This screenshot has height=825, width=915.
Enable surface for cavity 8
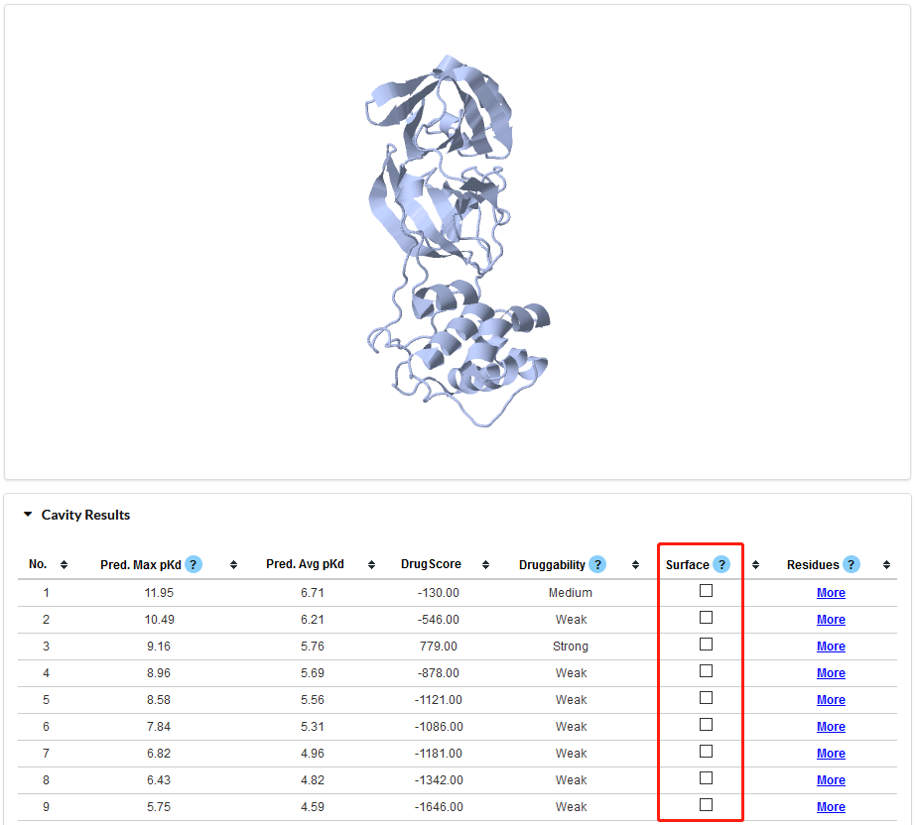[x=706, y=778]
